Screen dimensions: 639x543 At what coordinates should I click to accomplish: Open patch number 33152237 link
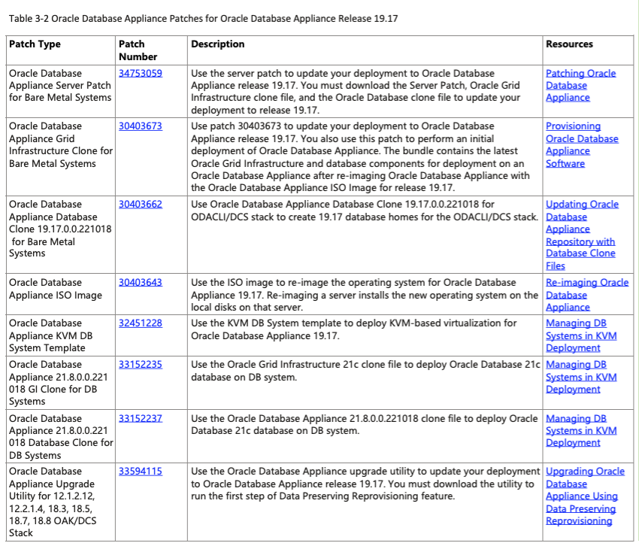click(140, 419)
